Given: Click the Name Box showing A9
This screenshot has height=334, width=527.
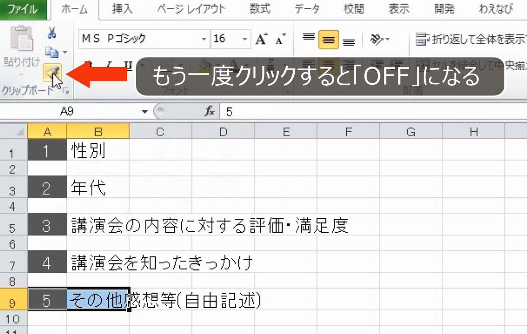Looking at the screenshot, I should pyautogui.click(x=67, y=112).
